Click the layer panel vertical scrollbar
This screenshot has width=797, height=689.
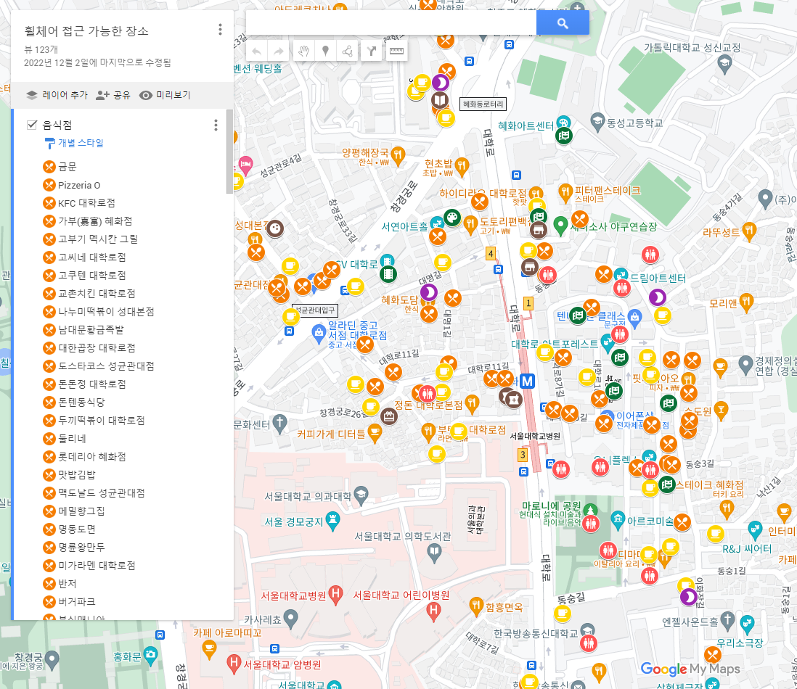tap(229, 152)
